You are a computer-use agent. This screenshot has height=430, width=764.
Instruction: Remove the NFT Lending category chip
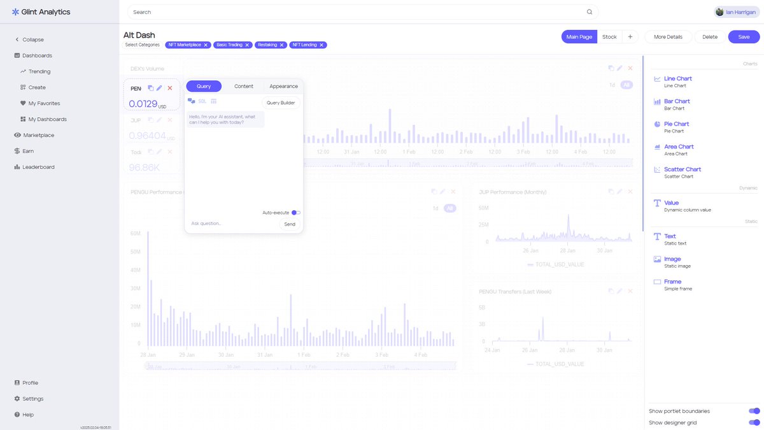click(322, 45)
